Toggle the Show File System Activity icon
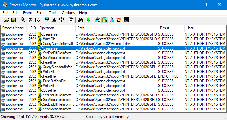 (105, 20)
